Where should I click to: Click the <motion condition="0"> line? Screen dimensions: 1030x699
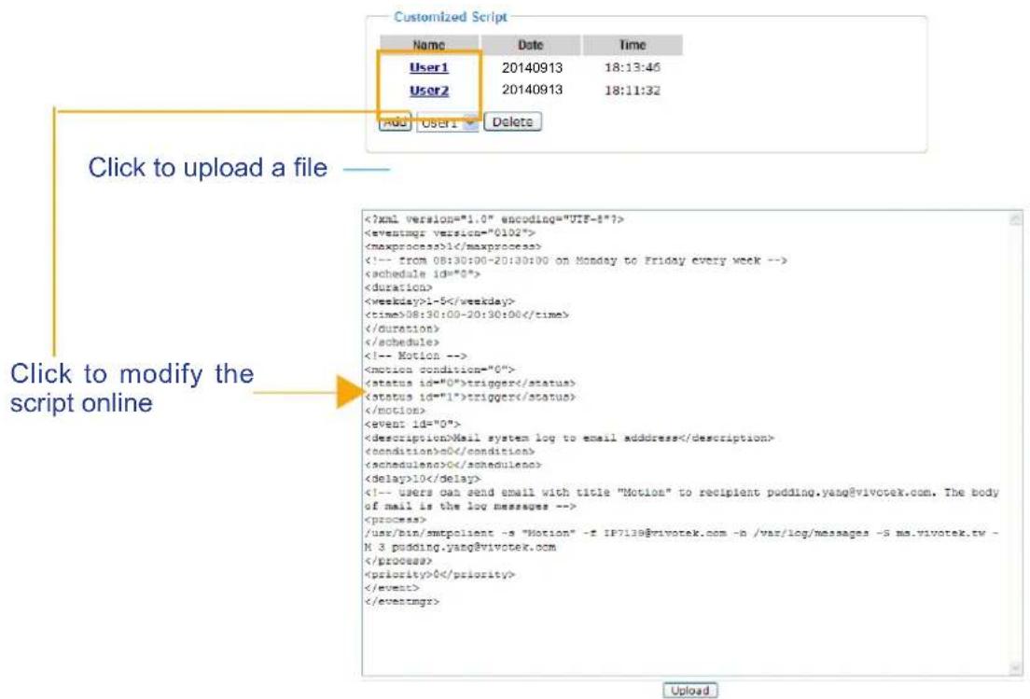coord(439,370)
